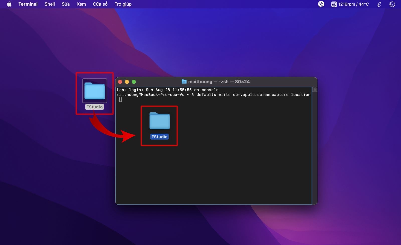Screen dimensions: 401x245
Task: Open the Terminal application menu
Action: coord(28,4)
